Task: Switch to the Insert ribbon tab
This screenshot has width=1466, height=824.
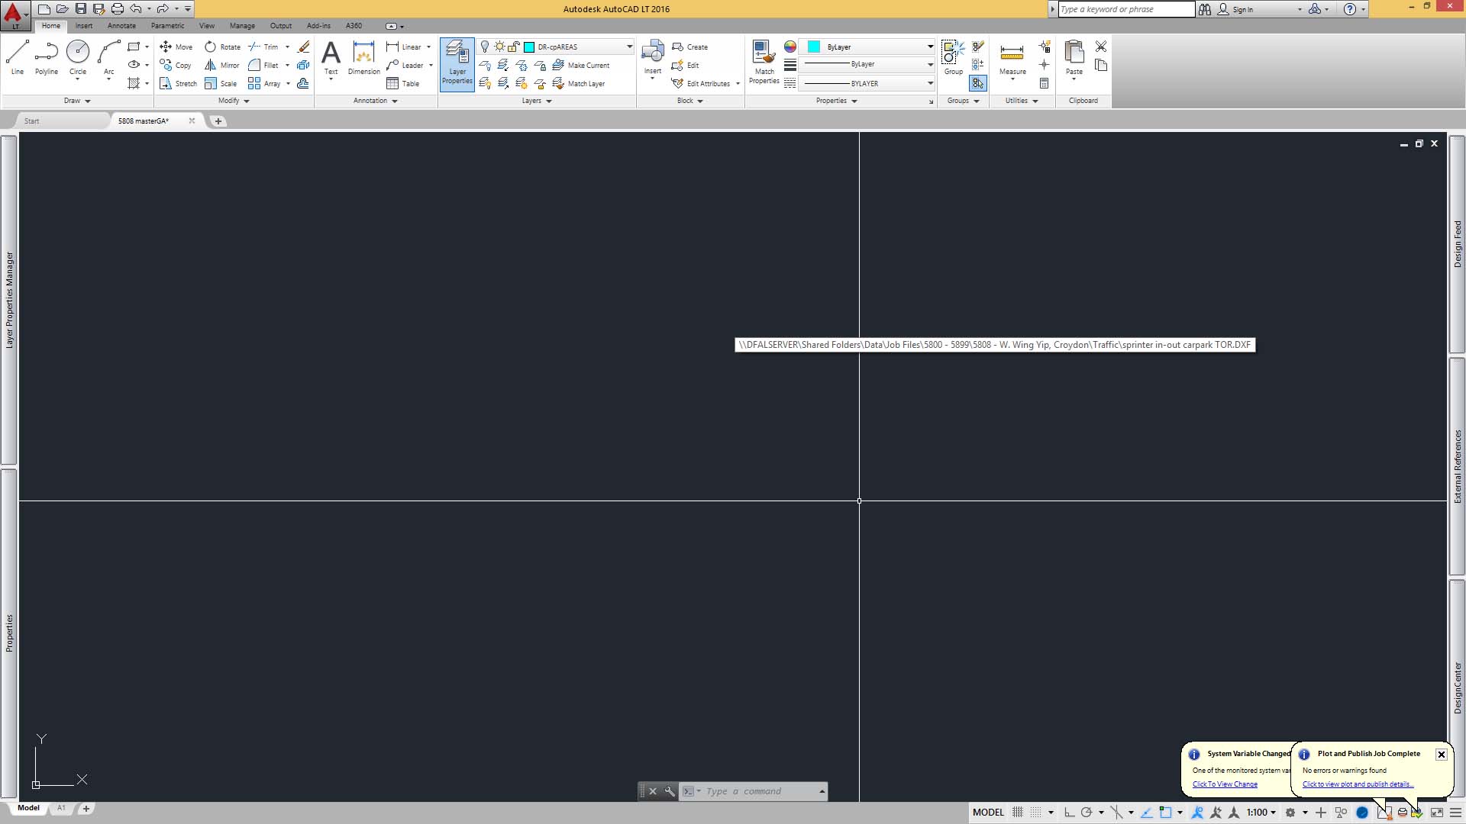Action: [84, 26]
